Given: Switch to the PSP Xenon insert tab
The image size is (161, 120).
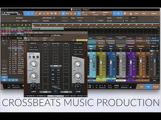Looking at the screenshot, I should click(56, 35).
